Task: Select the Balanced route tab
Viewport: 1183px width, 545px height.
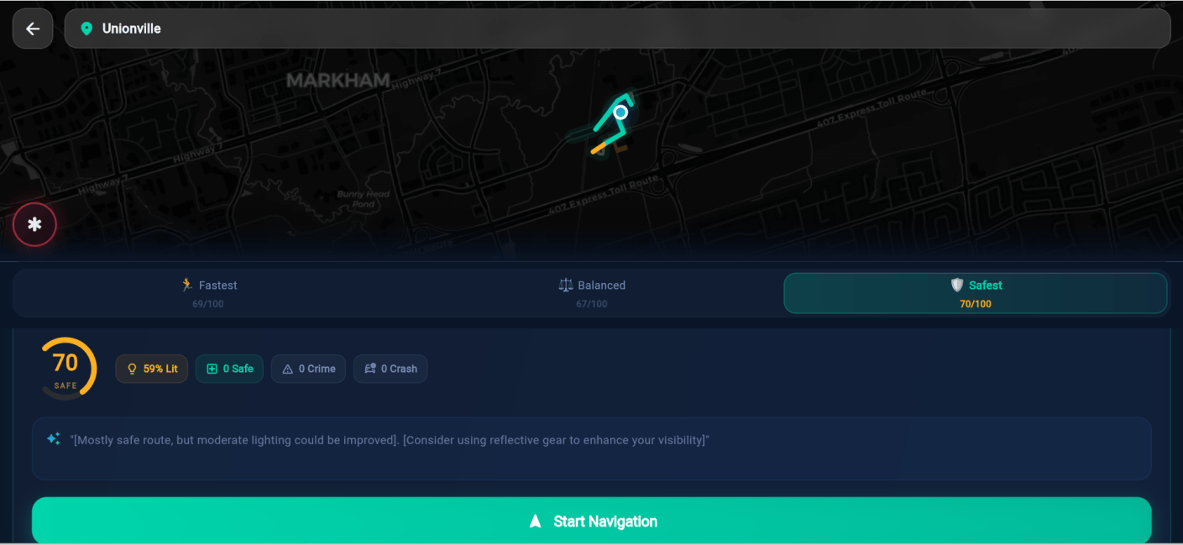Action: (592, 293)
